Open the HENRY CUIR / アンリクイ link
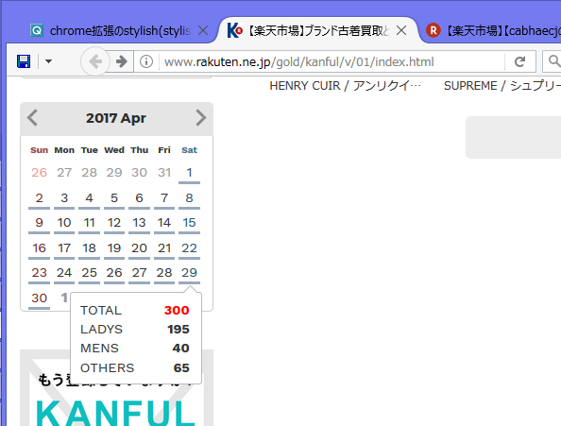This screenshot has height=426, width=561. [x=346, y=86]
